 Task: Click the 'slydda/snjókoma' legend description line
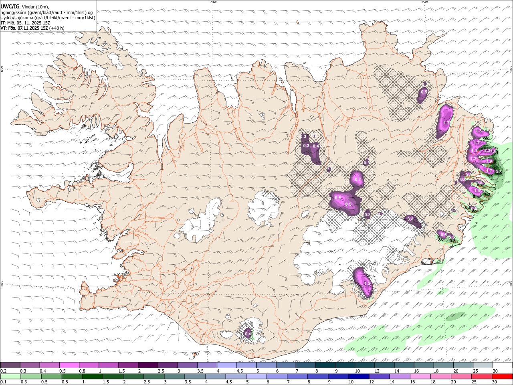[x=48, y=18]
